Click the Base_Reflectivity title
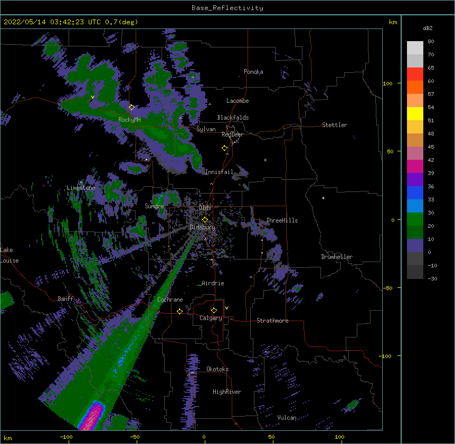The image size is (455, 444). pyautogui.click(x=228, y=8)
